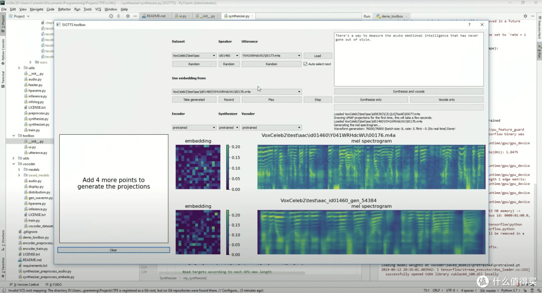Click in the text input box

(x=409, y=59)
